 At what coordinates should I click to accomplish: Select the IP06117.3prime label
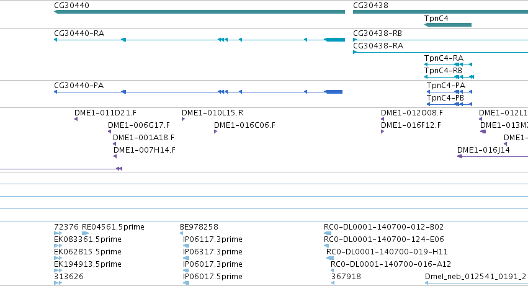[212, 239]
